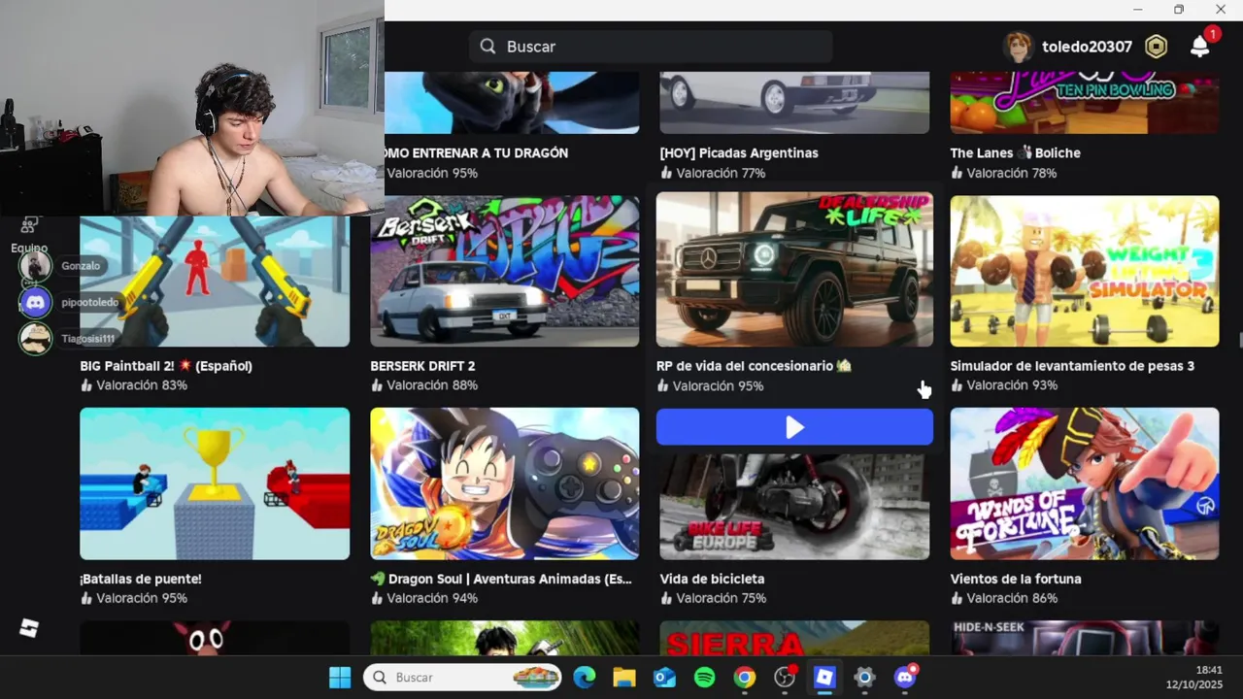Click Gonzalo's avatar in the voice overlay
1243x699 pixels.
[x=35, y=266]
